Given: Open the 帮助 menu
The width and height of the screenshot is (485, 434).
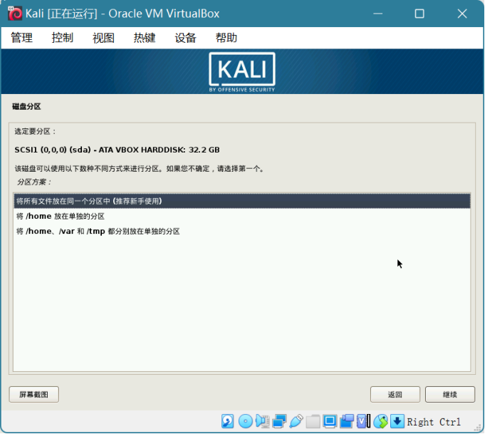Looking at the screenshot, I should [226, 38].
